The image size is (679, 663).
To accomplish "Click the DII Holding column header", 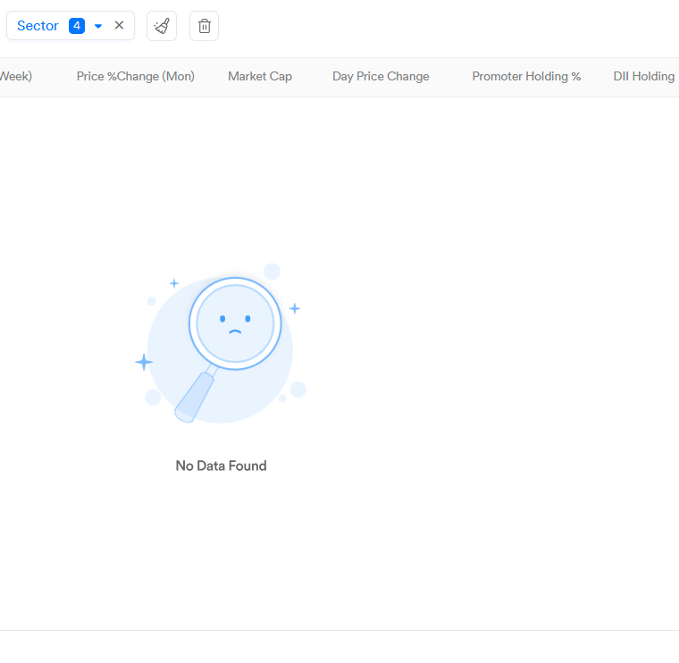I will pyautogui.click(x=644, y=76).
